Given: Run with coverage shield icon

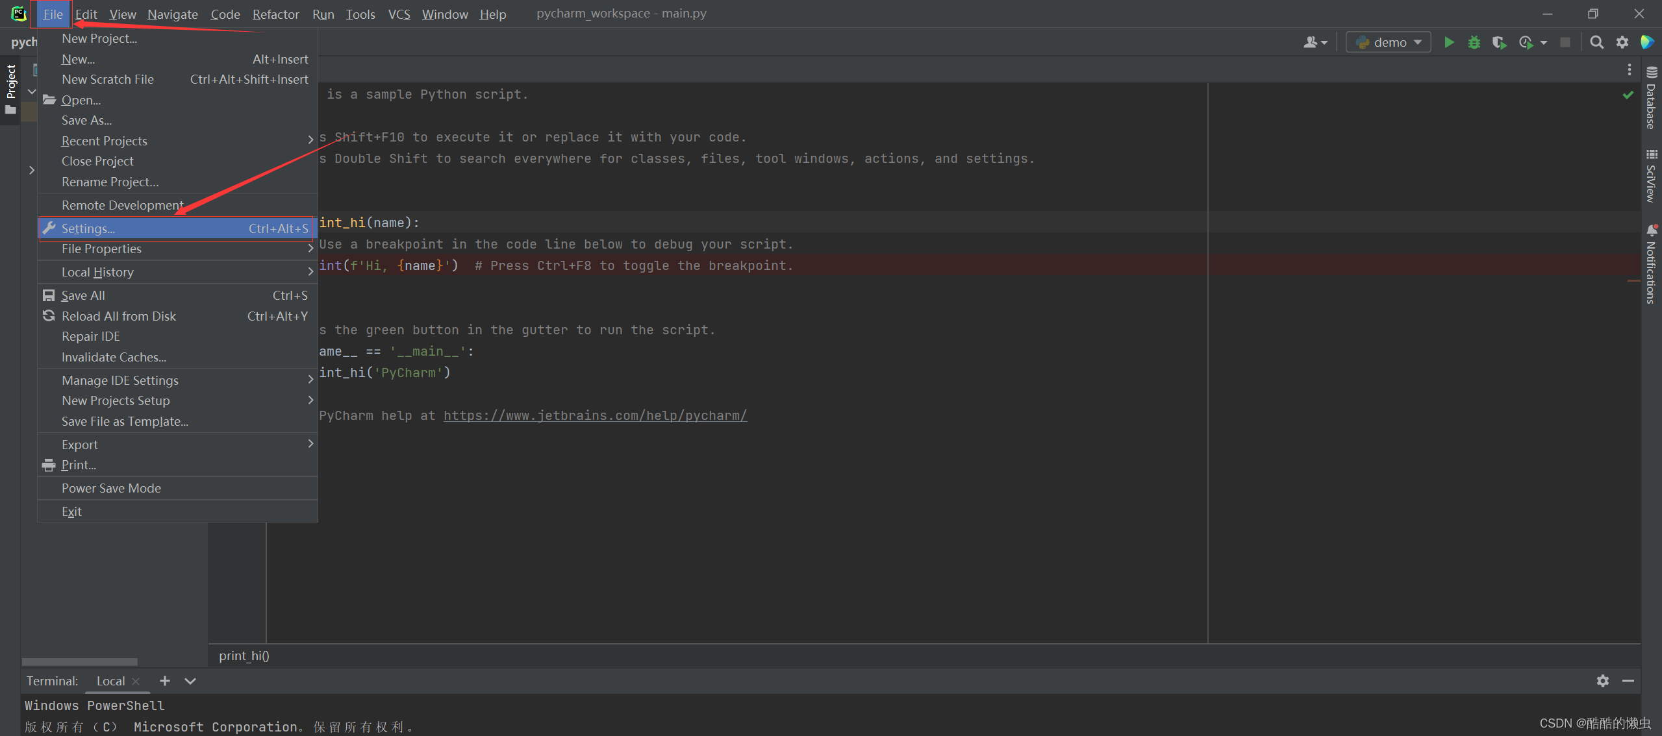Looking at the screenshot, I should (x=1499, y=43).
